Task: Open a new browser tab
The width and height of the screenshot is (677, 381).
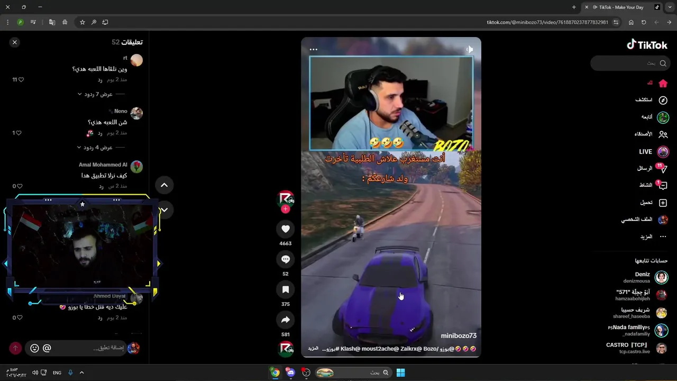Action: 574,7
